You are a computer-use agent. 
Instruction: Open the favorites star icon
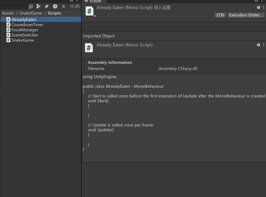64,6
